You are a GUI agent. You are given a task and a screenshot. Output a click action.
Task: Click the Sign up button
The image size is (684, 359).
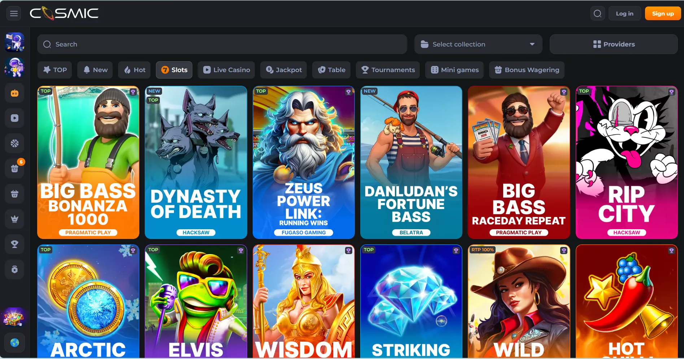[x=663, y=14]
